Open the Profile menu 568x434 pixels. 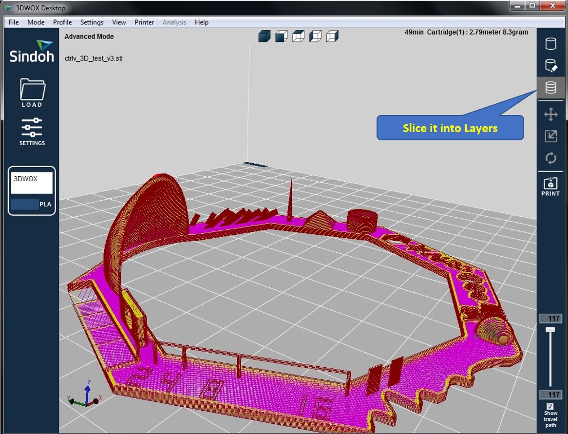(62, 22)
